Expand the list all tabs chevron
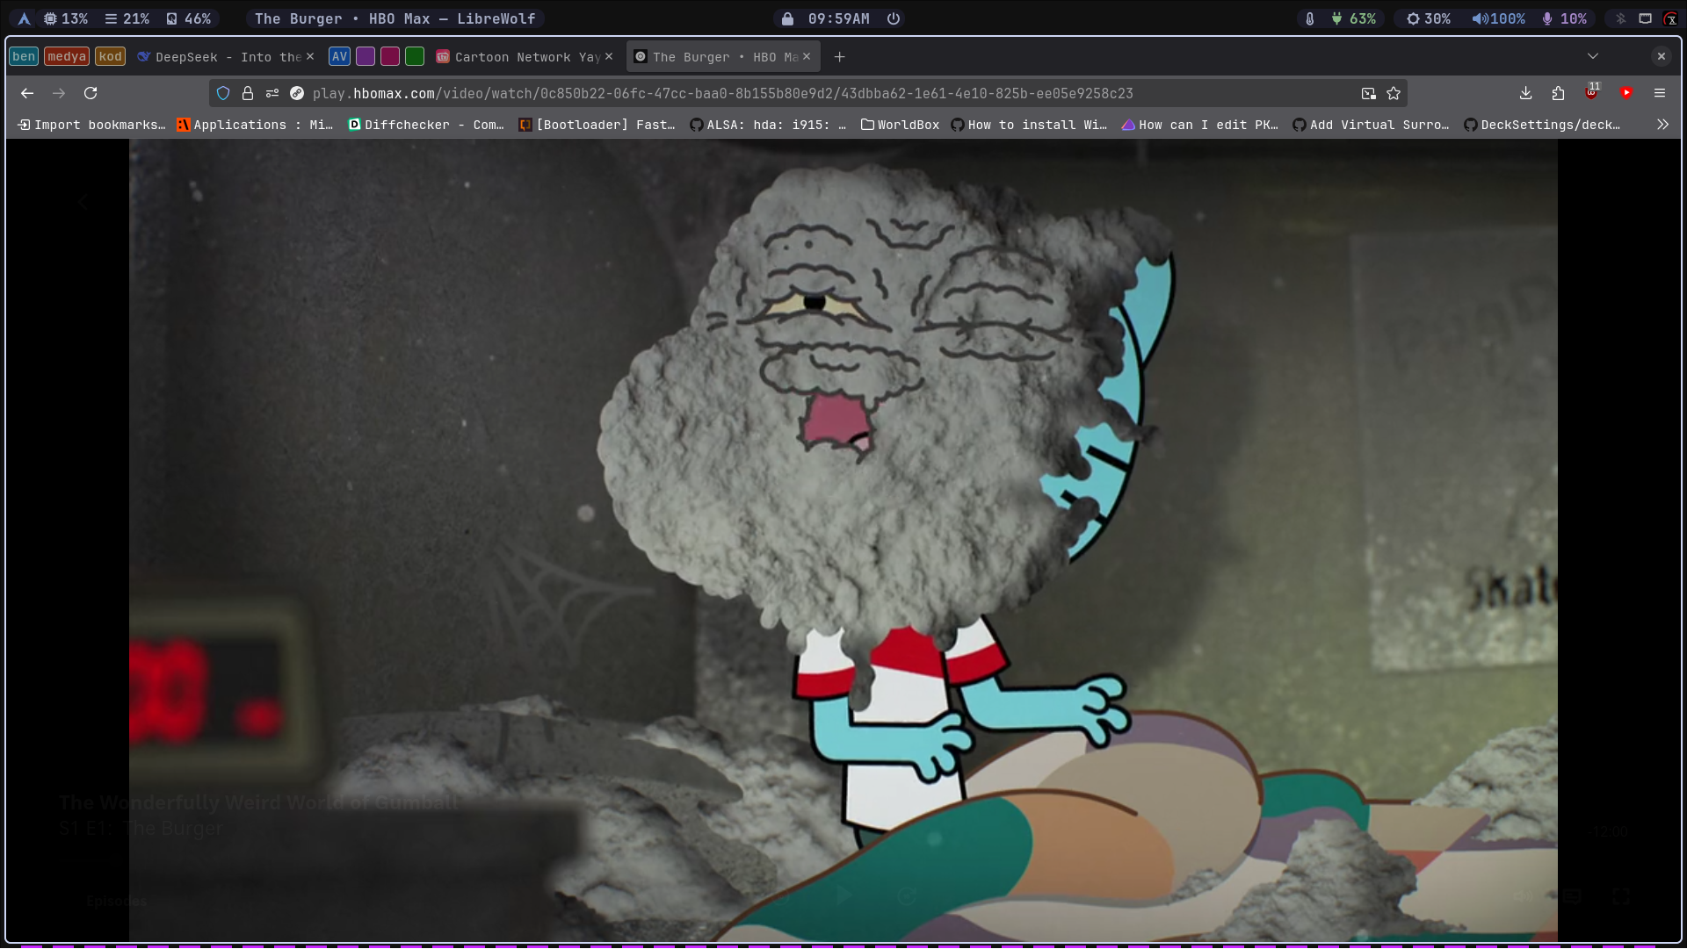The height and width of the screenshot is (949, 1687). click(1593, 56)
